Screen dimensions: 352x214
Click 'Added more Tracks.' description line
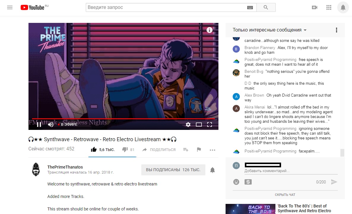[x=66, y=196]
